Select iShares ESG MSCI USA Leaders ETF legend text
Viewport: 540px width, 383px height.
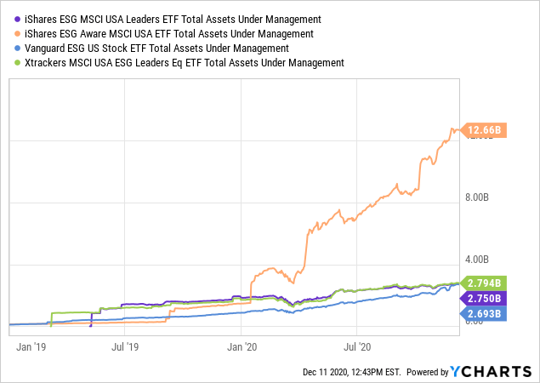pyautogui.click(x=173, y=20)
